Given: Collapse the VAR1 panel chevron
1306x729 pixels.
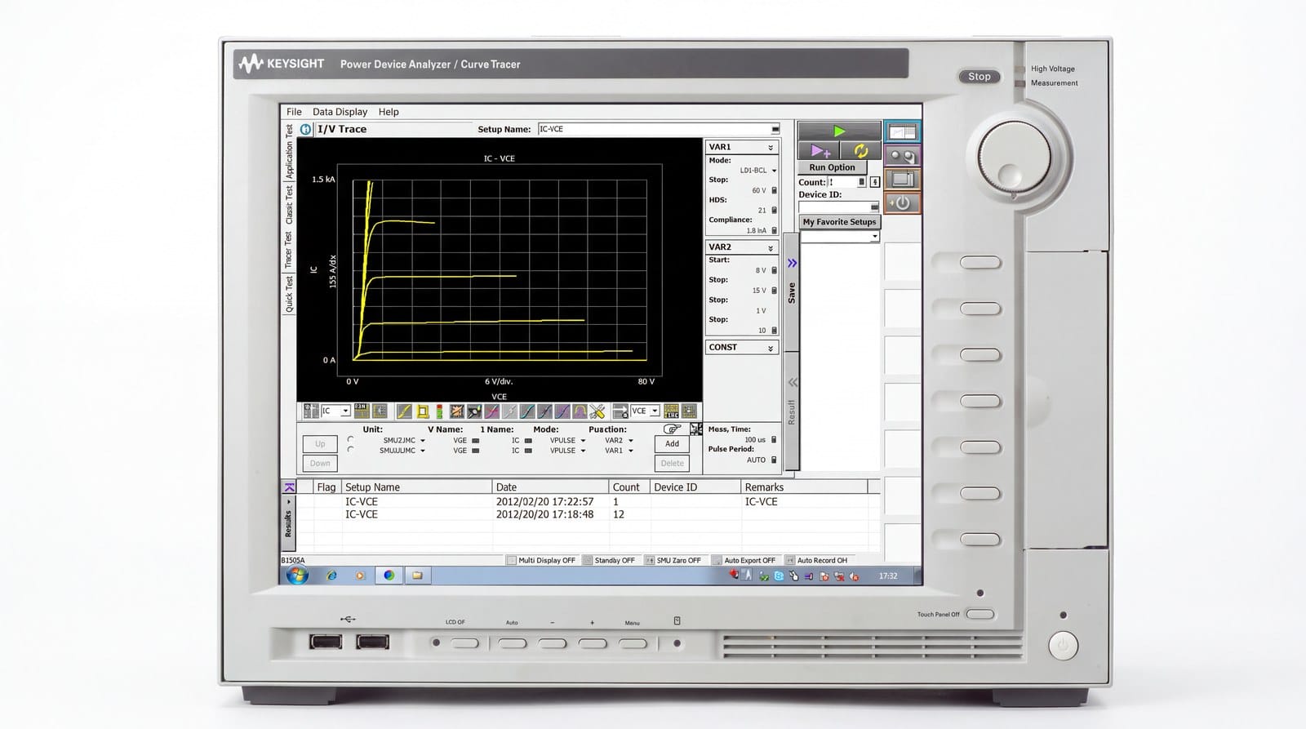Looking at the screenshot, I should (771, 148).
